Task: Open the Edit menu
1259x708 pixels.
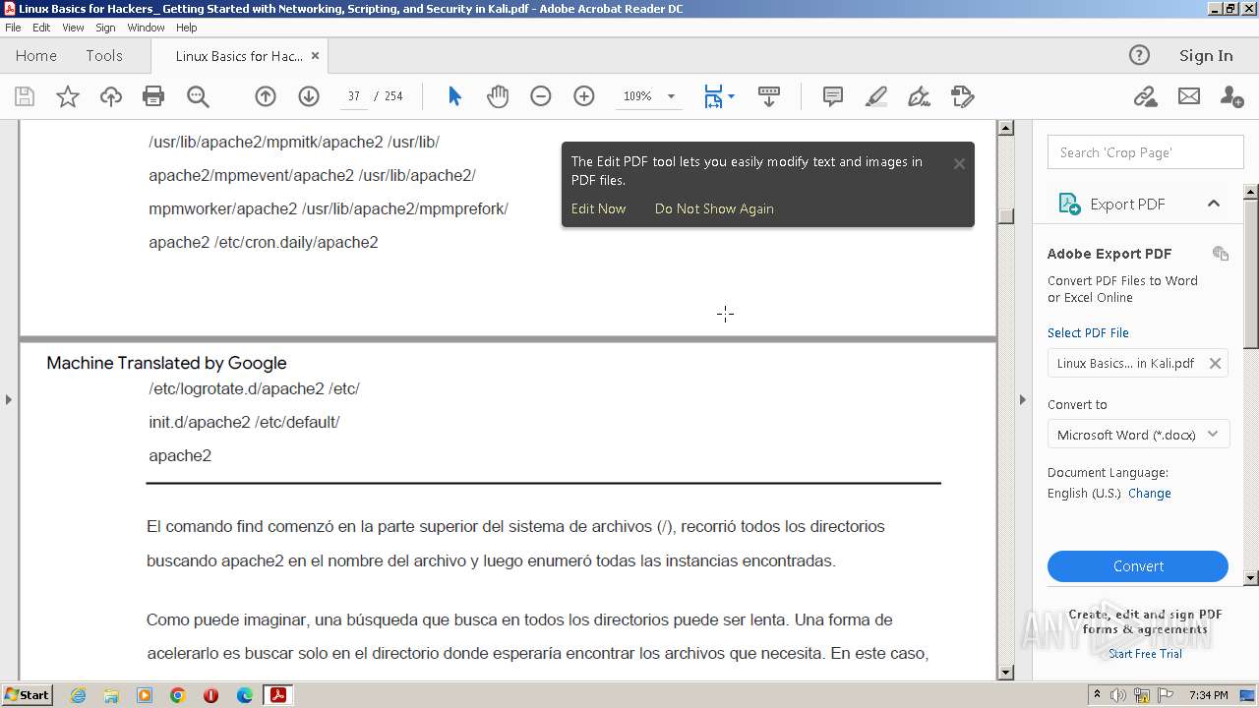Action: pyautogui.click(x=42, y=28)
